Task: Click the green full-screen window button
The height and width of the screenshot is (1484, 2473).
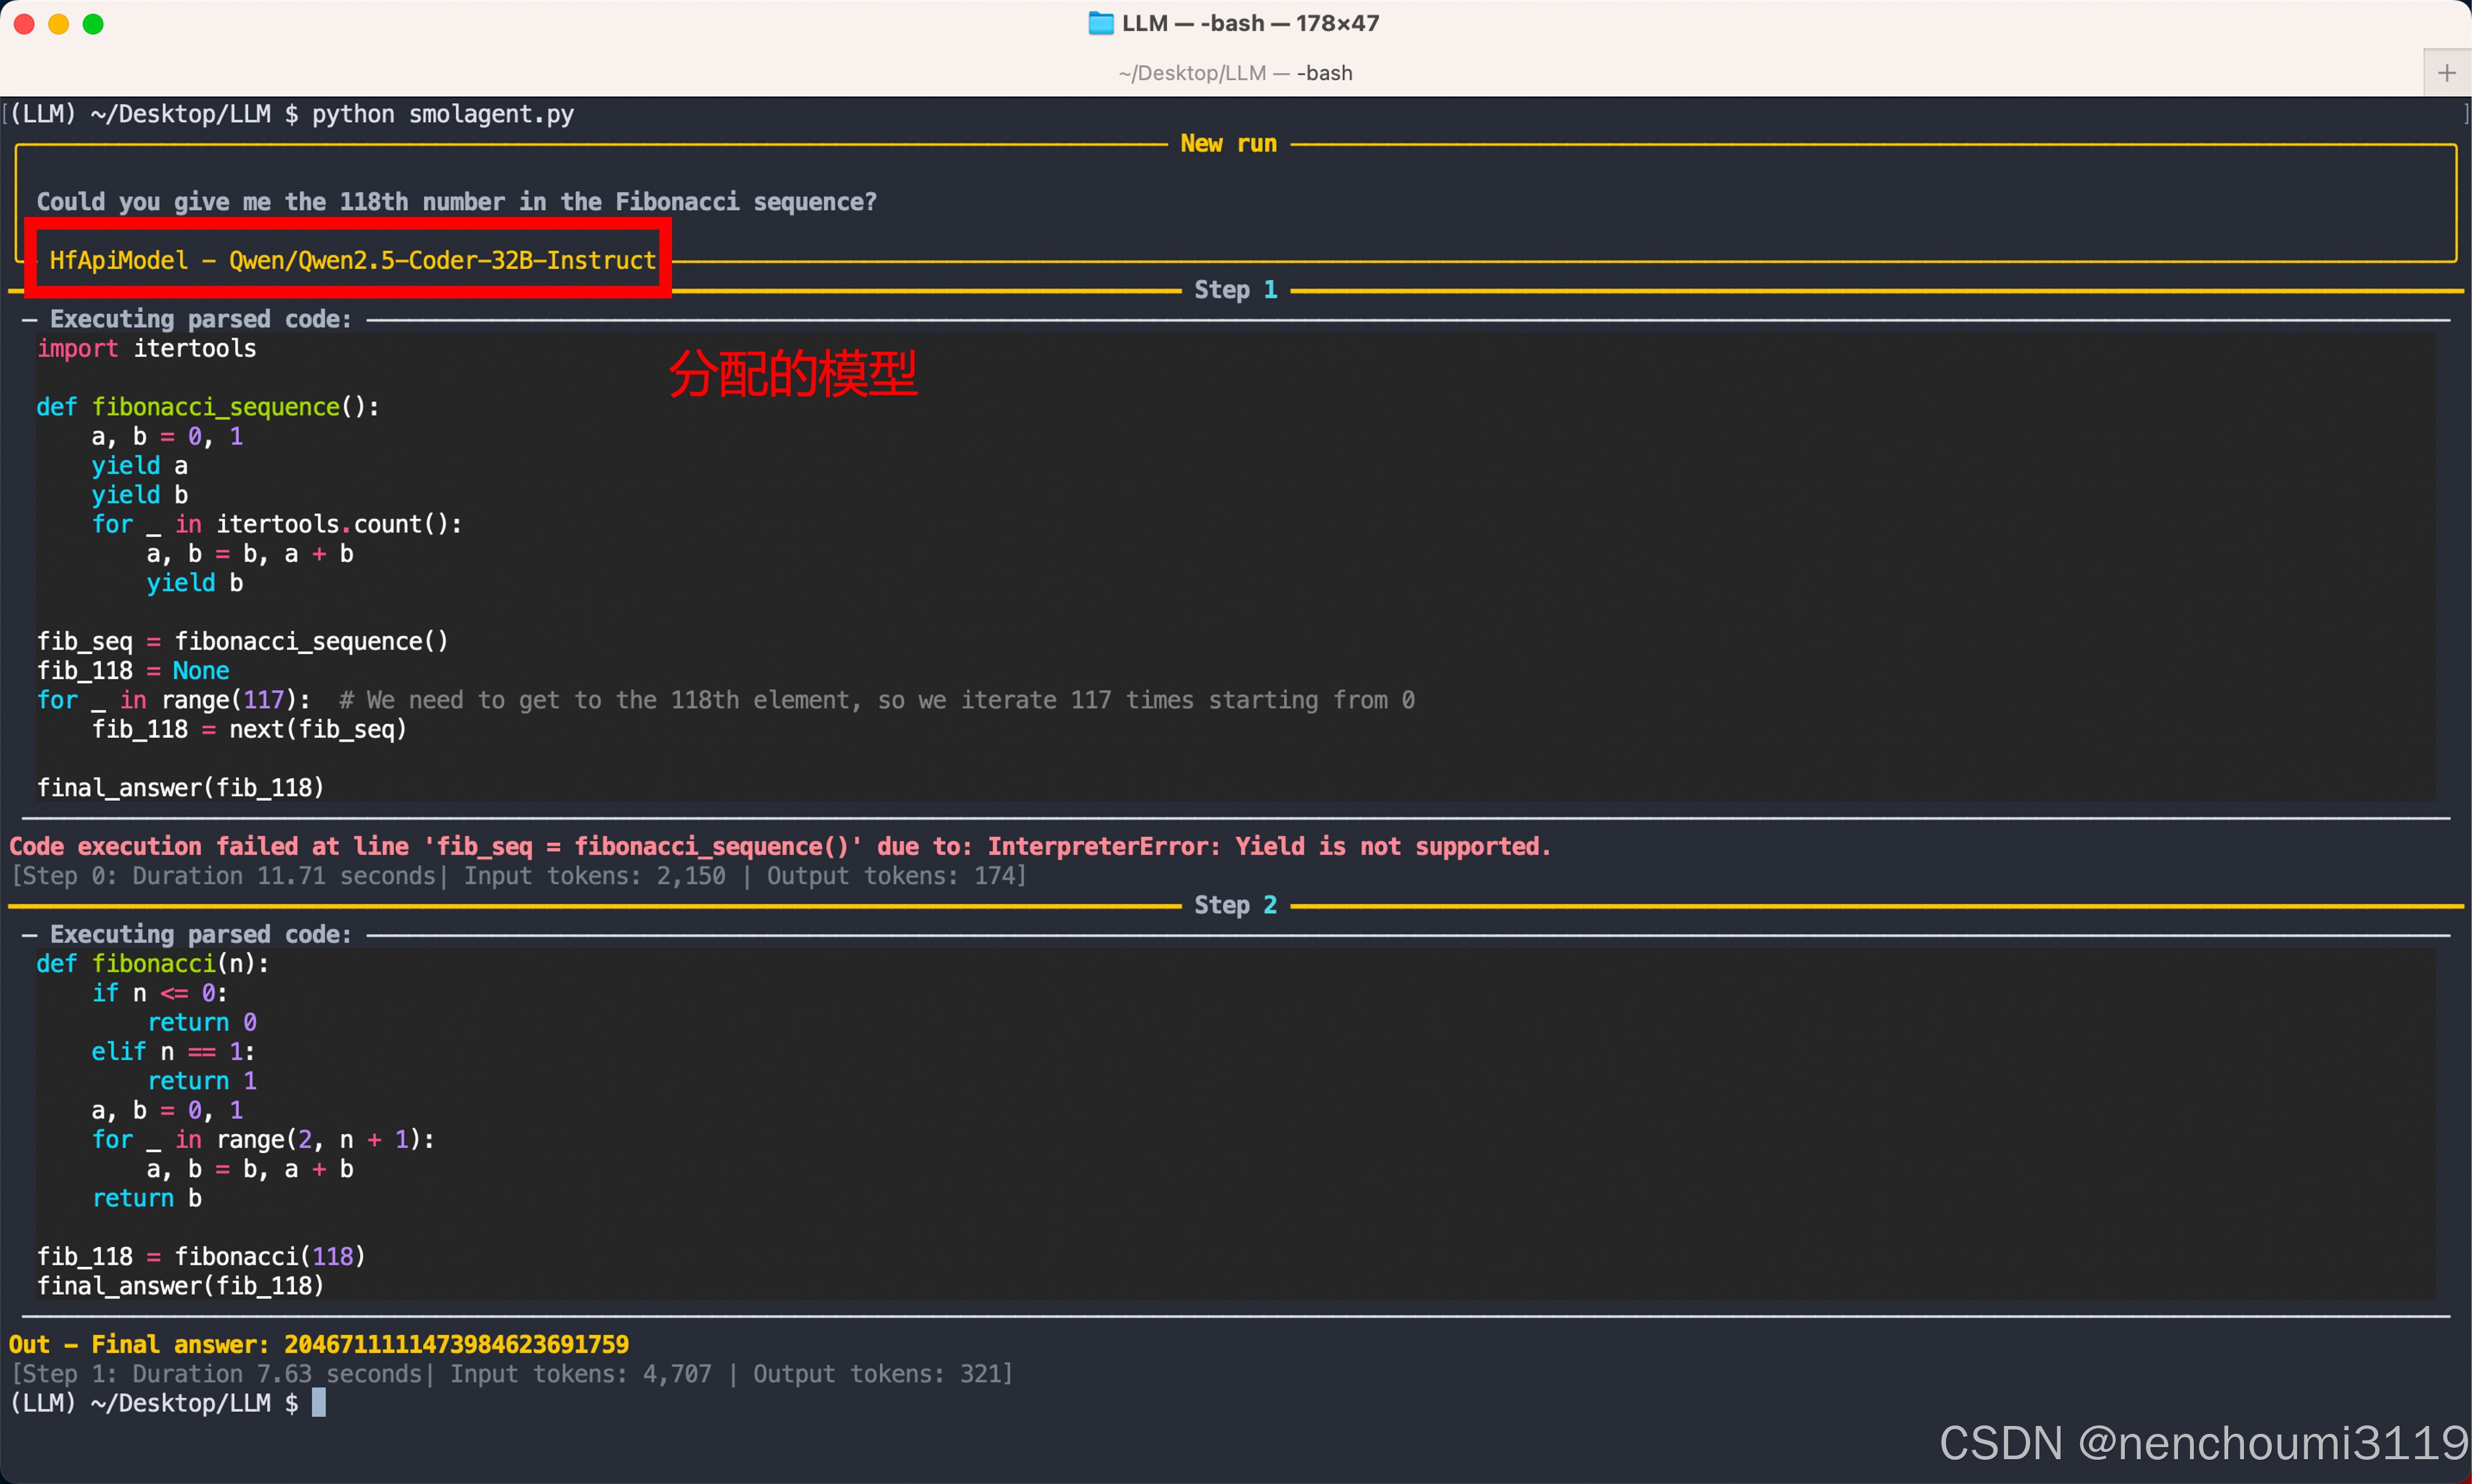Action: (93, 24)
